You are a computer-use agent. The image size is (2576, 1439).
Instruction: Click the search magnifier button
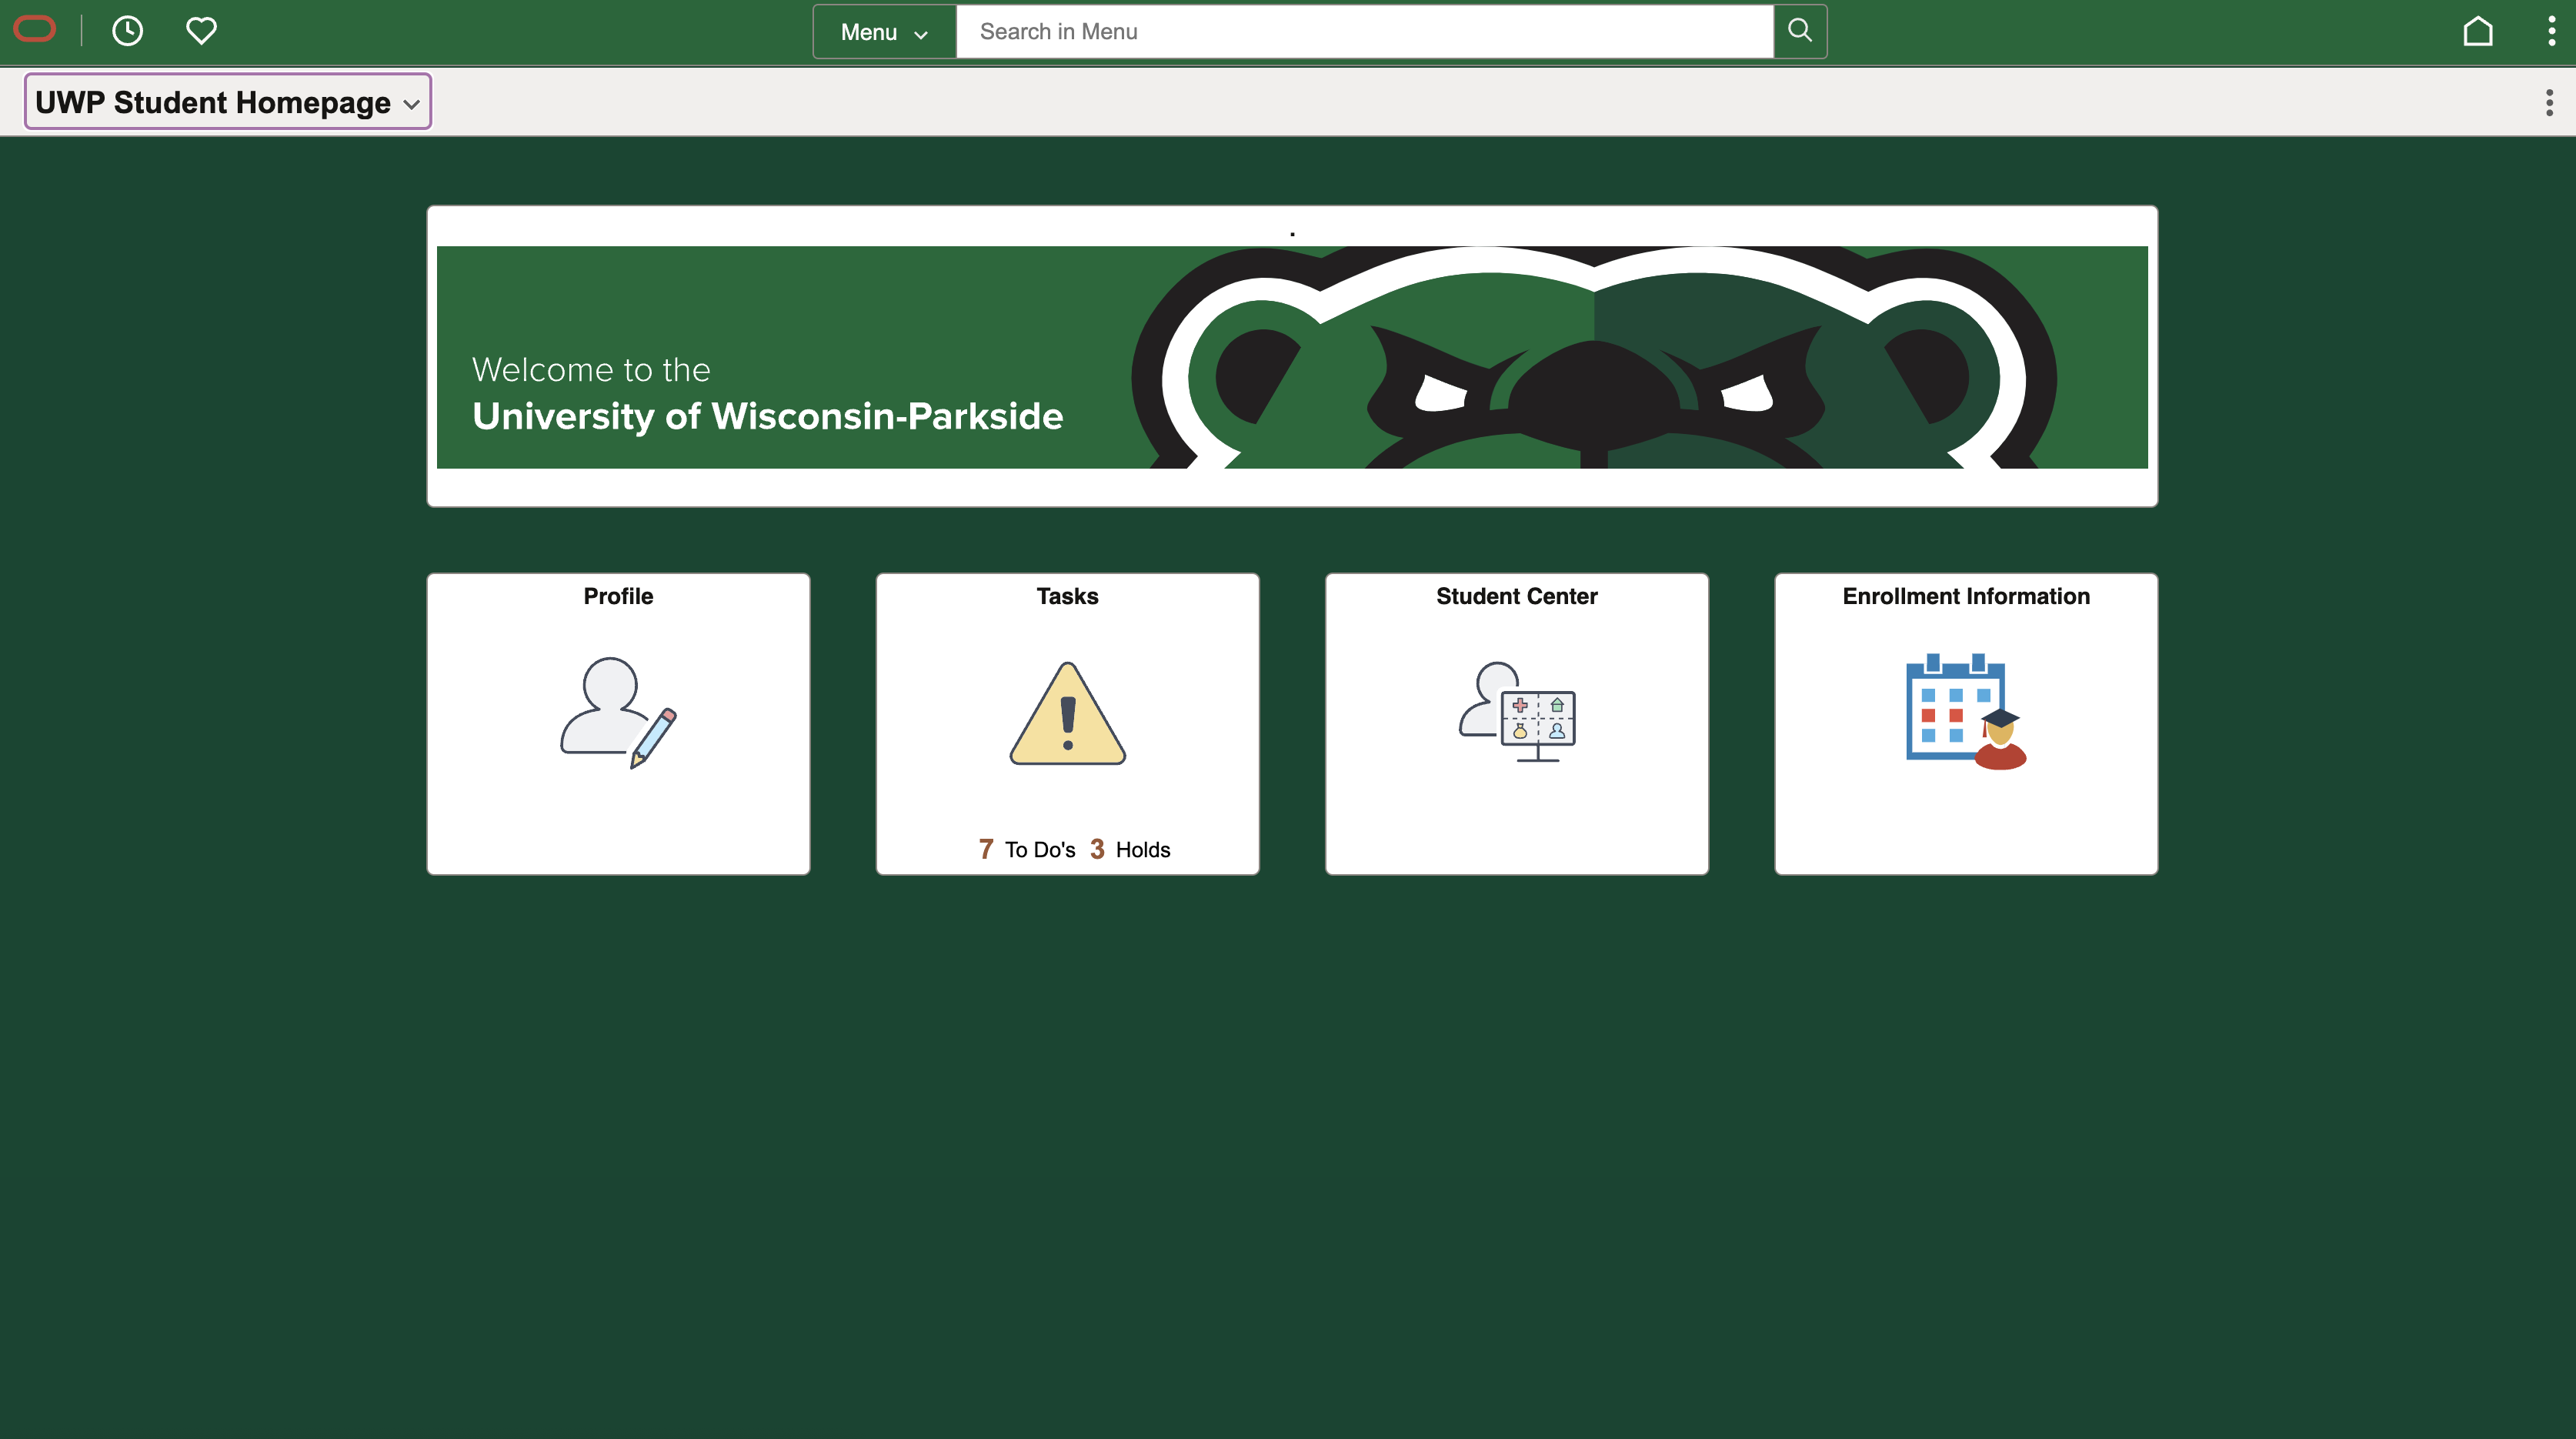(x=1800, y=32)
